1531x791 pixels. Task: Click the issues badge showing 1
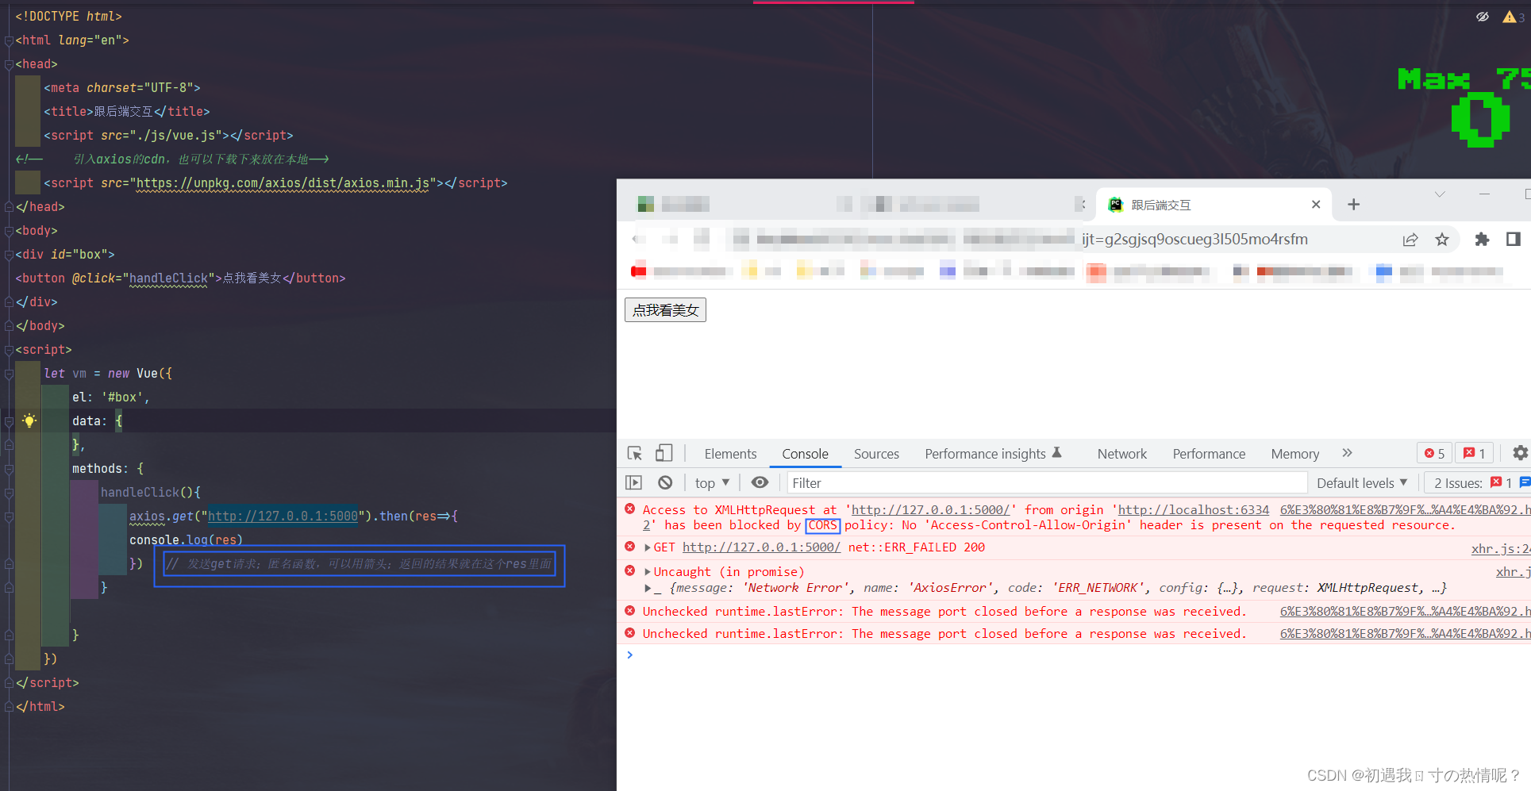pos(1475,453)
